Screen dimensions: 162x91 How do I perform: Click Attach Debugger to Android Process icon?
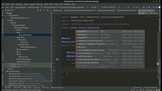tap(137, 7)
